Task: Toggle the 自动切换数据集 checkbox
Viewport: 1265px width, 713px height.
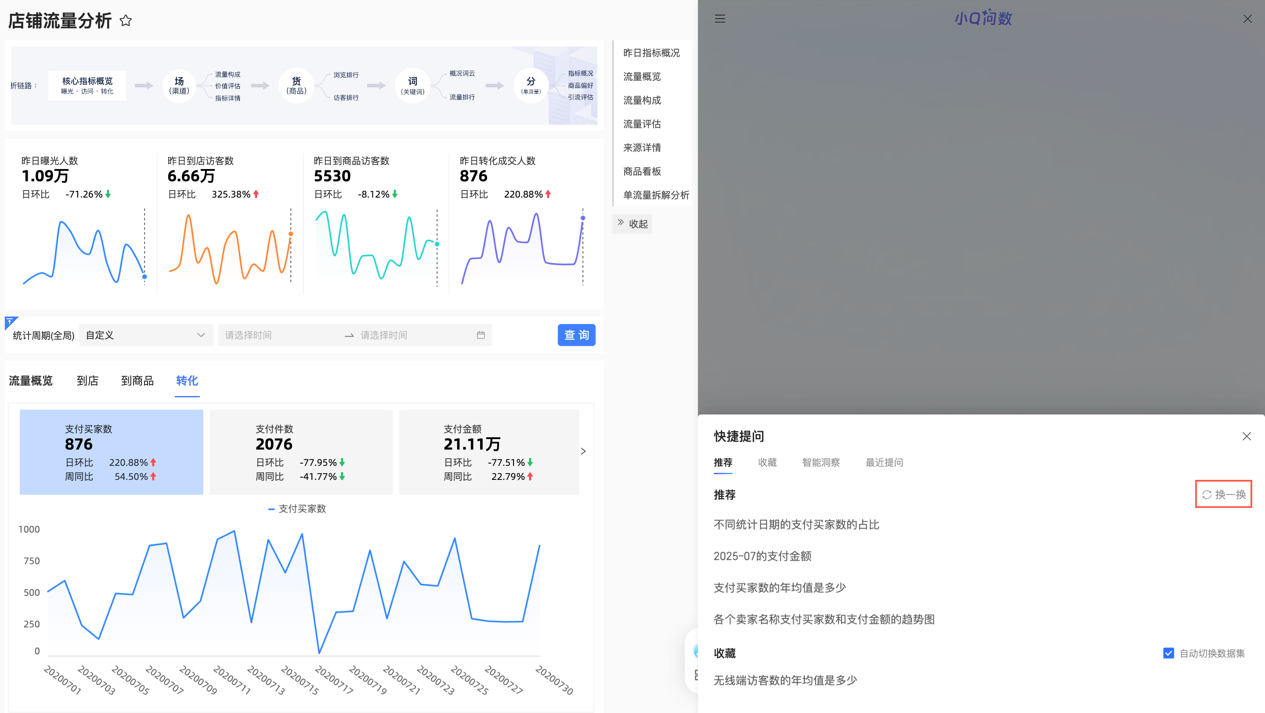Action: tap(1168, 653)
